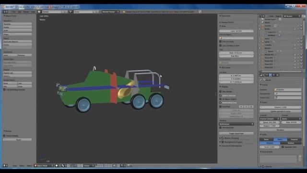
Task: Open the Render menu
Action: 26,12
